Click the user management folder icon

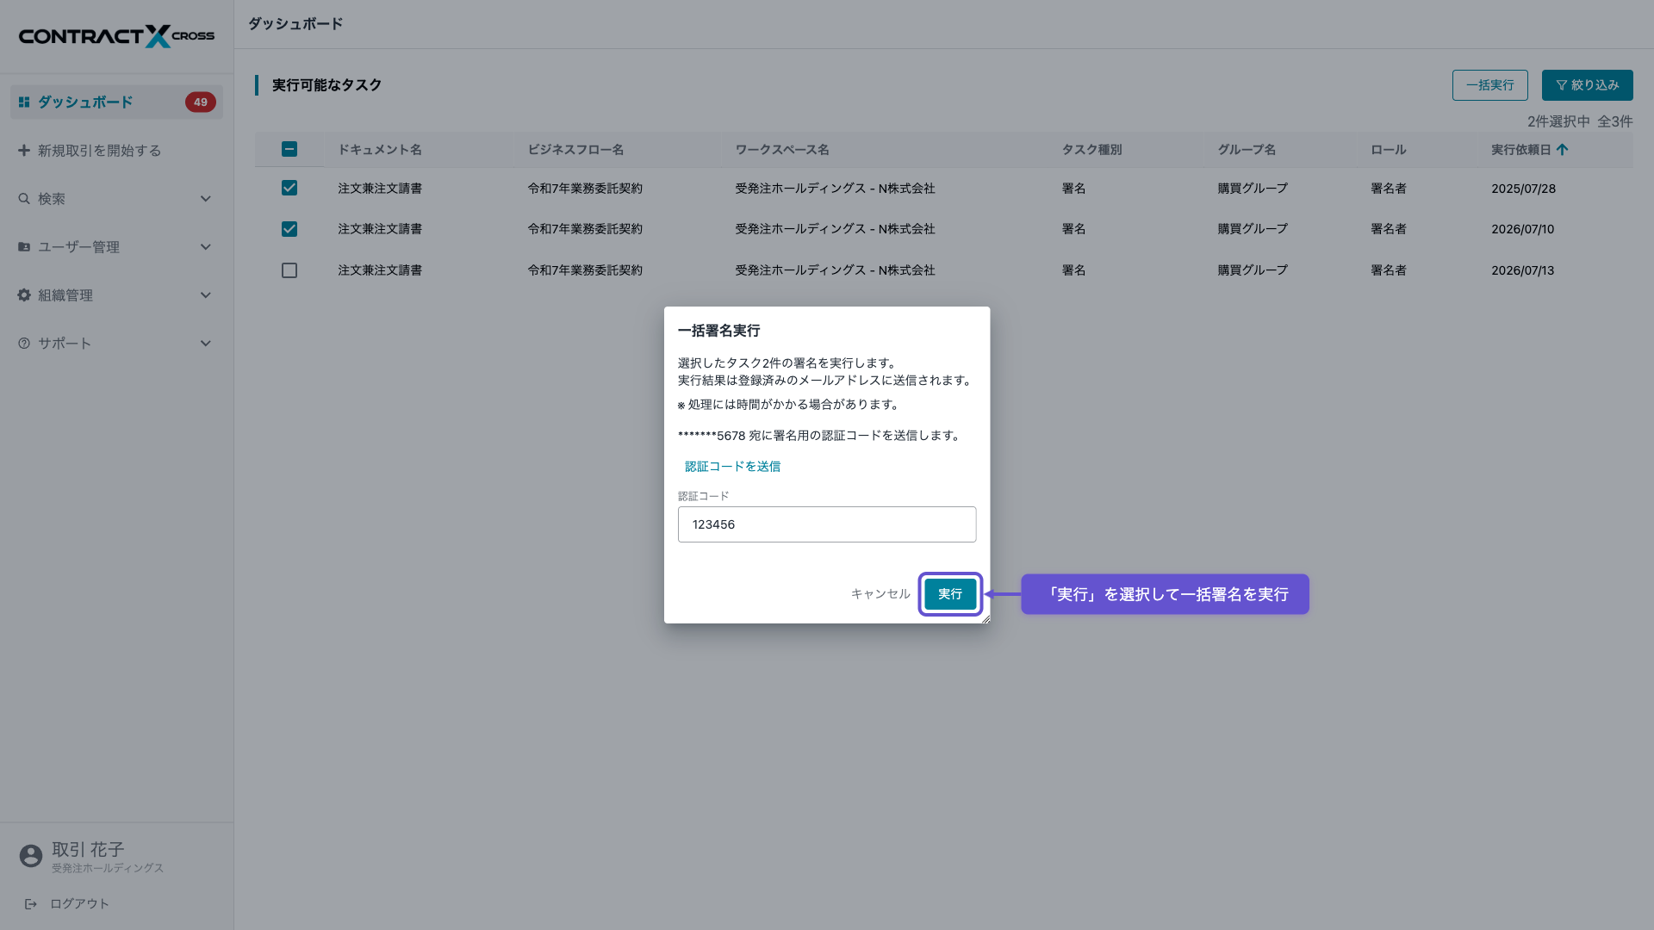[x=24, y=246]
